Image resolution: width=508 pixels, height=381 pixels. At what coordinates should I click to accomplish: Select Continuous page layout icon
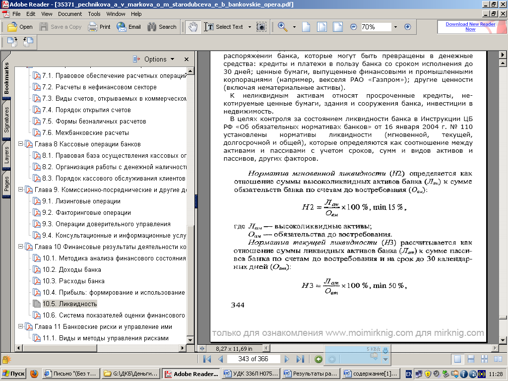click(x=471, y=359)
